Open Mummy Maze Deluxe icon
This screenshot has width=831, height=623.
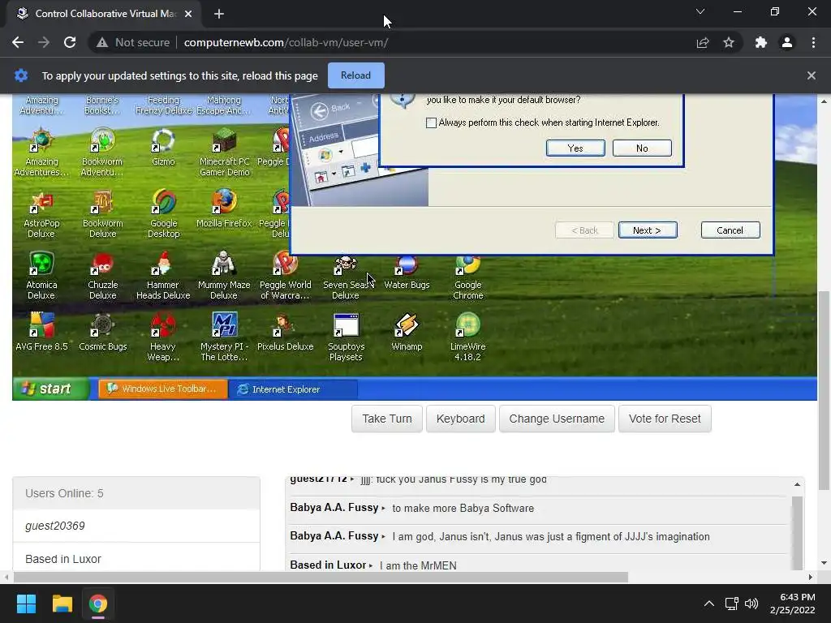[x=224, y=276]
